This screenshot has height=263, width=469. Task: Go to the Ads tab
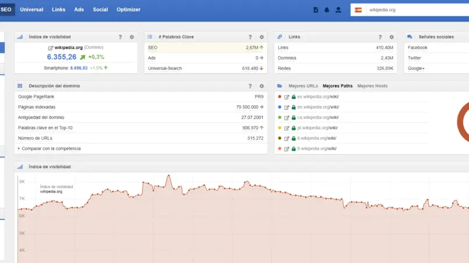[79, 9]
